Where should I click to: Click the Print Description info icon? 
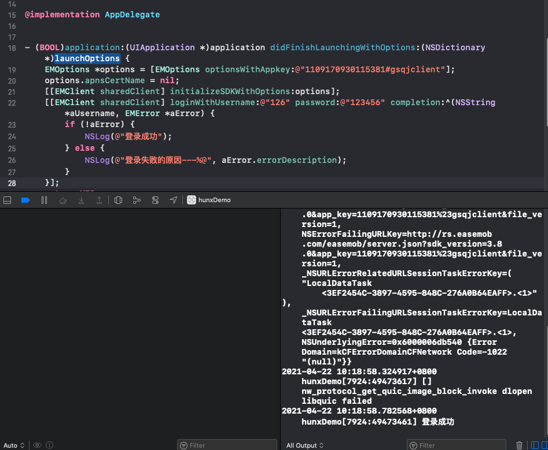click(50, 445)
